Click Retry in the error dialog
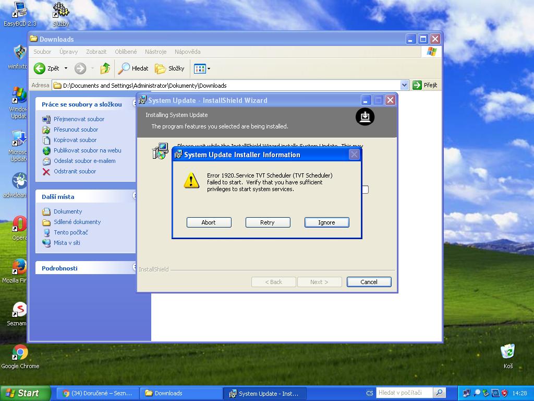 click(268, 222)
